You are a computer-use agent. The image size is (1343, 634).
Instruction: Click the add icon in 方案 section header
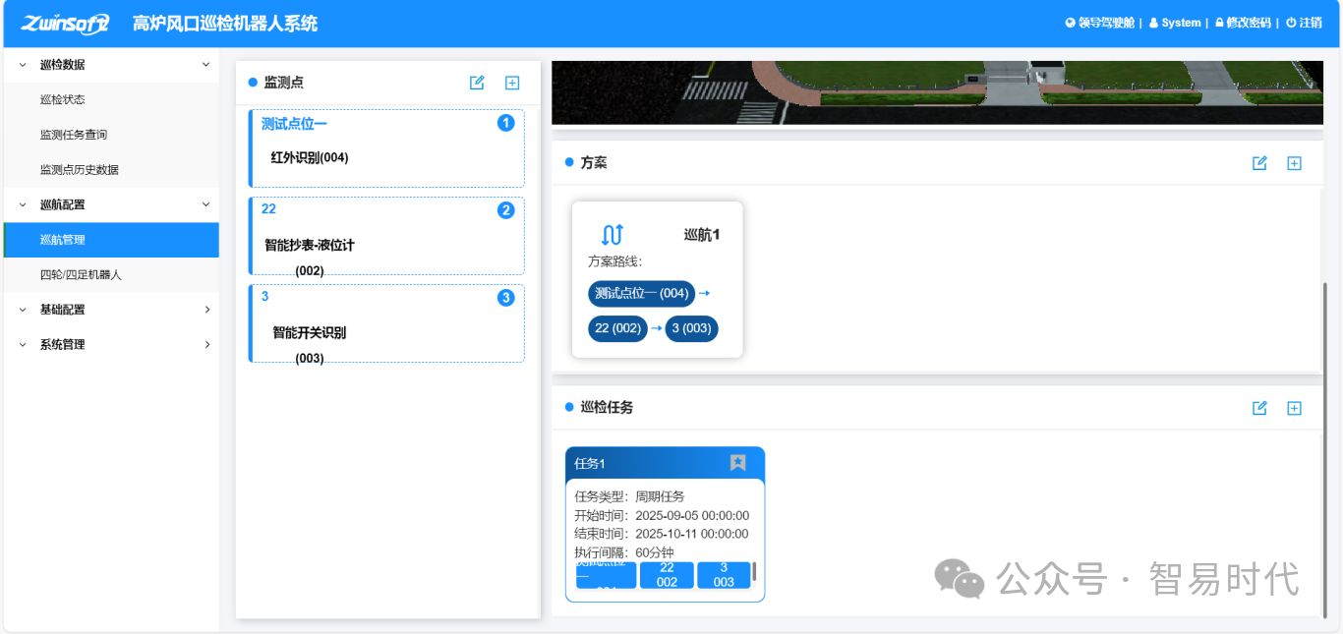coord(1294,163)
